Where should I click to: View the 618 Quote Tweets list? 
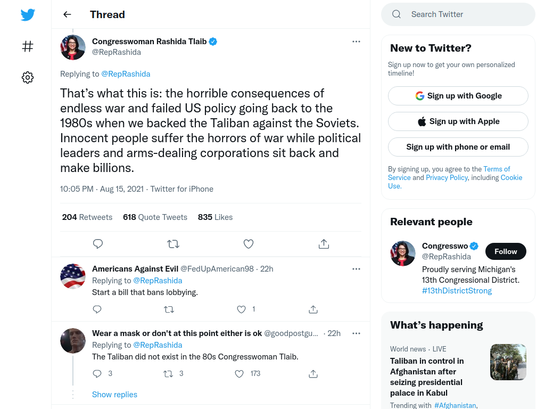[155, 217]
